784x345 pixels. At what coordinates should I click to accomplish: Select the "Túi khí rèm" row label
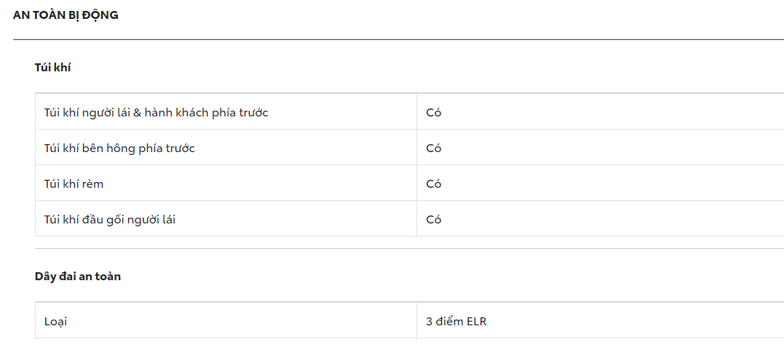point(74,183)
